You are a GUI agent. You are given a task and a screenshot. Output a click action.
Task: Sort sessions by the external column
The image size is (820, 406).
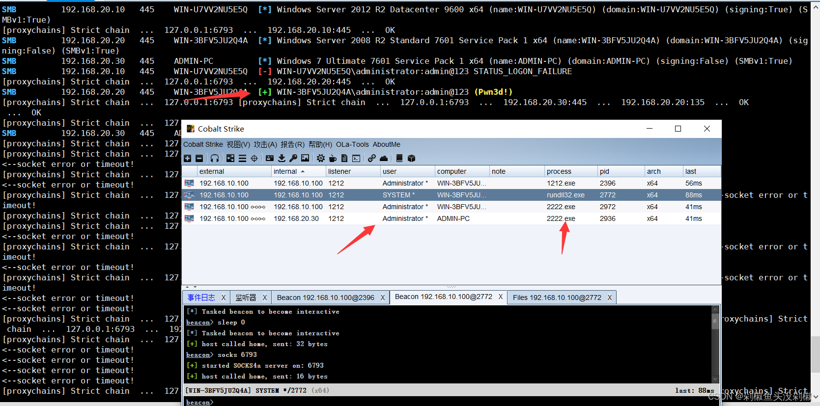[234, 171]
